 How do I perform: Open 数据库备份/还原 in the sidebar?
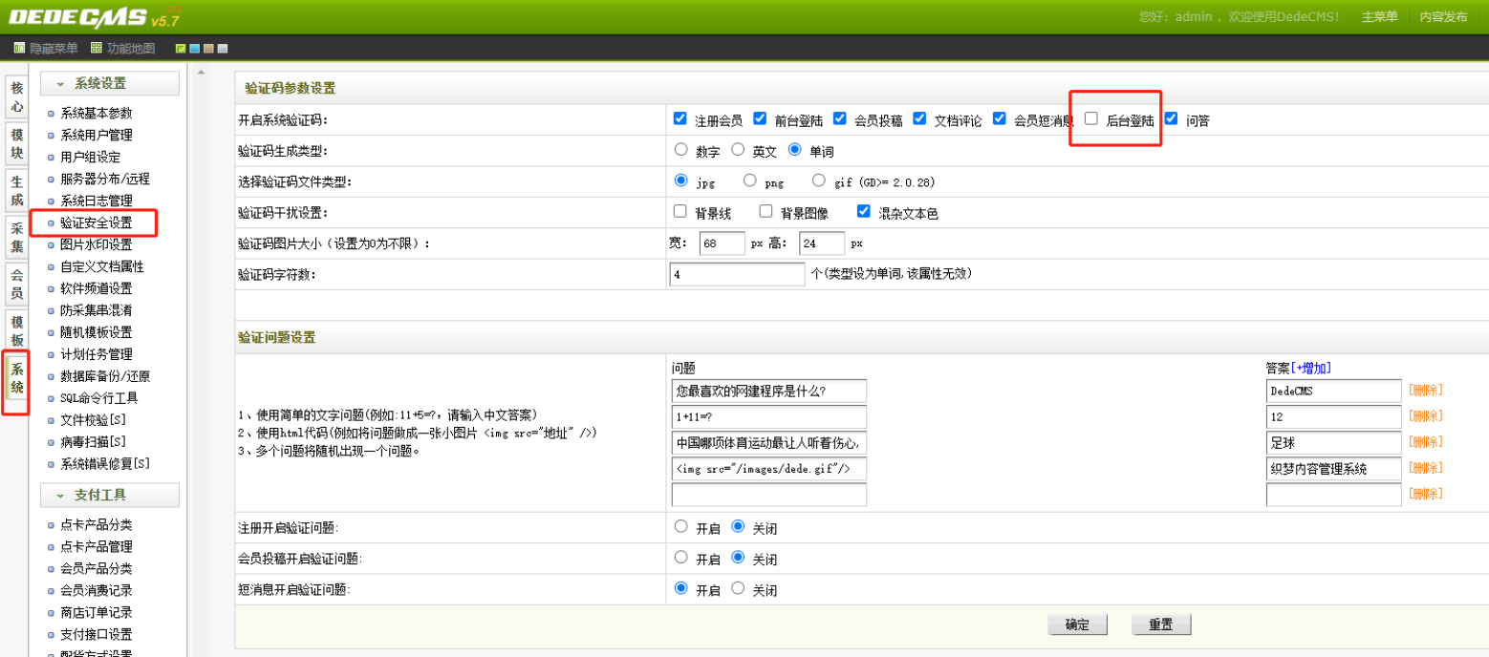pos(104,376)
